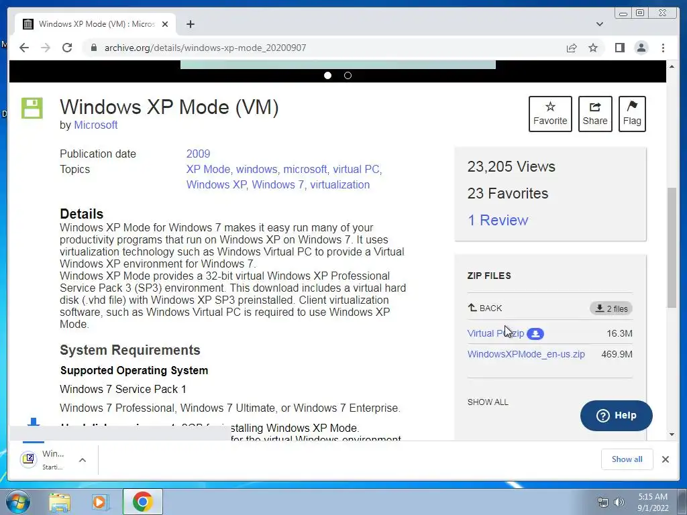This screenshot has height=515, width=687.
Task: Open the Chrome side panel icon
Action: (619, 48)
